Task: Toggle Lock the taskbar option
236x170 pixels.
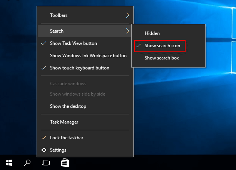Action: point(67,137)
